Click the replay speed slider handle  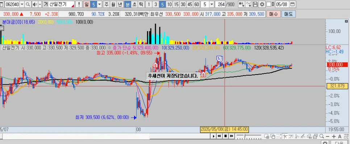click(x=245, y=136)
